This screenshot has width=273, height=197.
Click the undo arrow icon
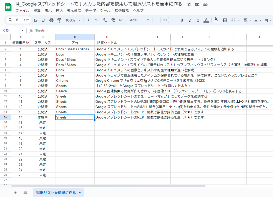[x=35, y=20]
